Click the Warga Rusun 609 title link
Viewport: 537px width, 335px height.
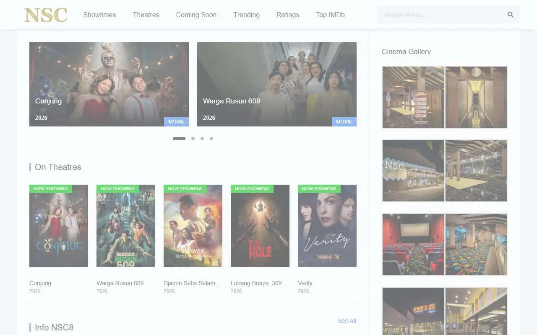[120, 283]
